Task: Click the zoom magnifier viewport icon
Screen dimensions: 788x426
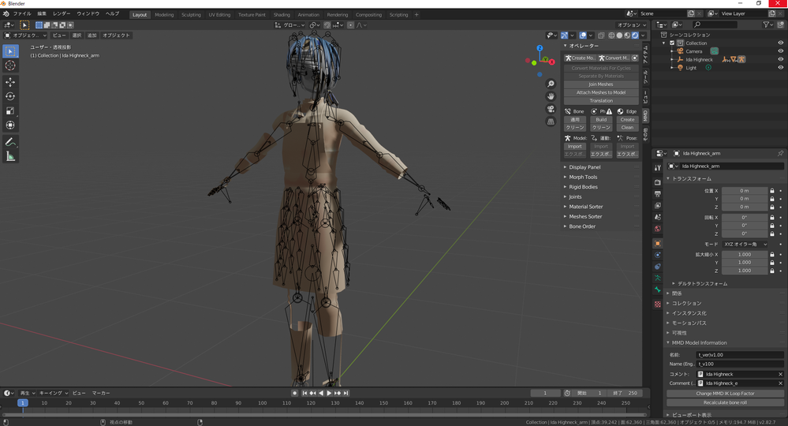Action: coord(551,84)
